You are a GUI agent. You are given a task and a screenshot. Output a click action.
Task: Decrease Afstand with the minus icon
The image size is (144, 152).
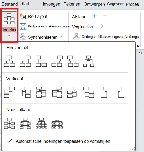point(105,16)
